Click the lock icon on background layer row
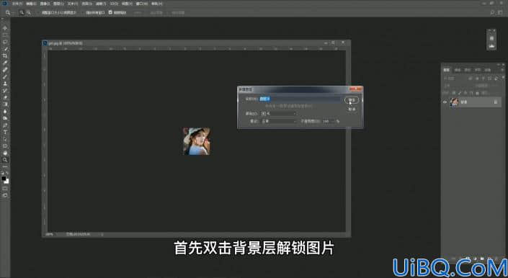 tap(495, 102)
